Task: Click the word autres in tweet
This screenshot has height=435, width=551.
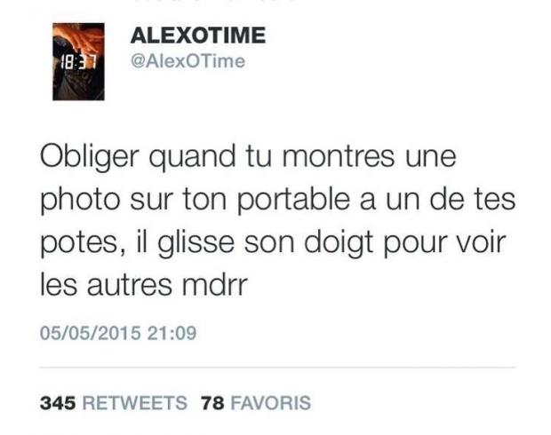Action: click(130, 285)
